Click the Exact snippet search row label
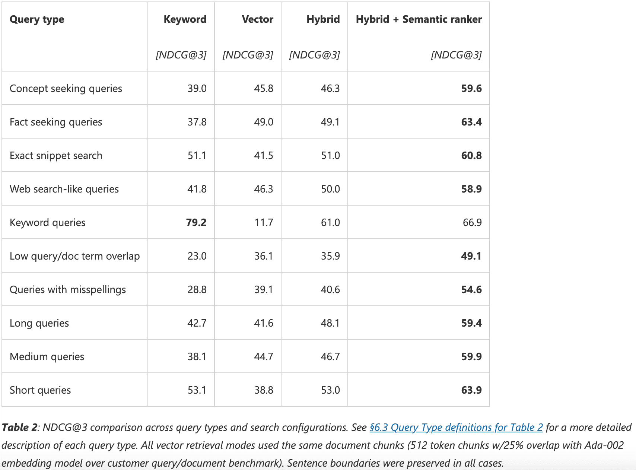The width and height of the screenshot is (636, 470). 56,156
